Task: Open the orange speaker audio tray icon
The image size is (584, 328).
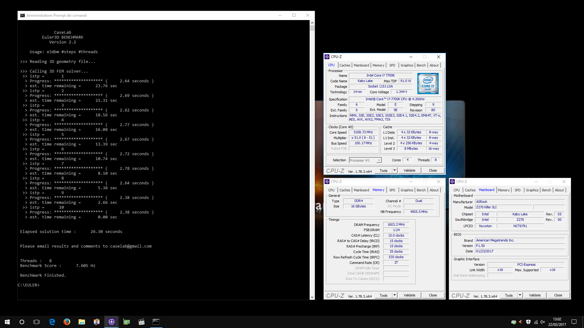Action: coord(520,322)
